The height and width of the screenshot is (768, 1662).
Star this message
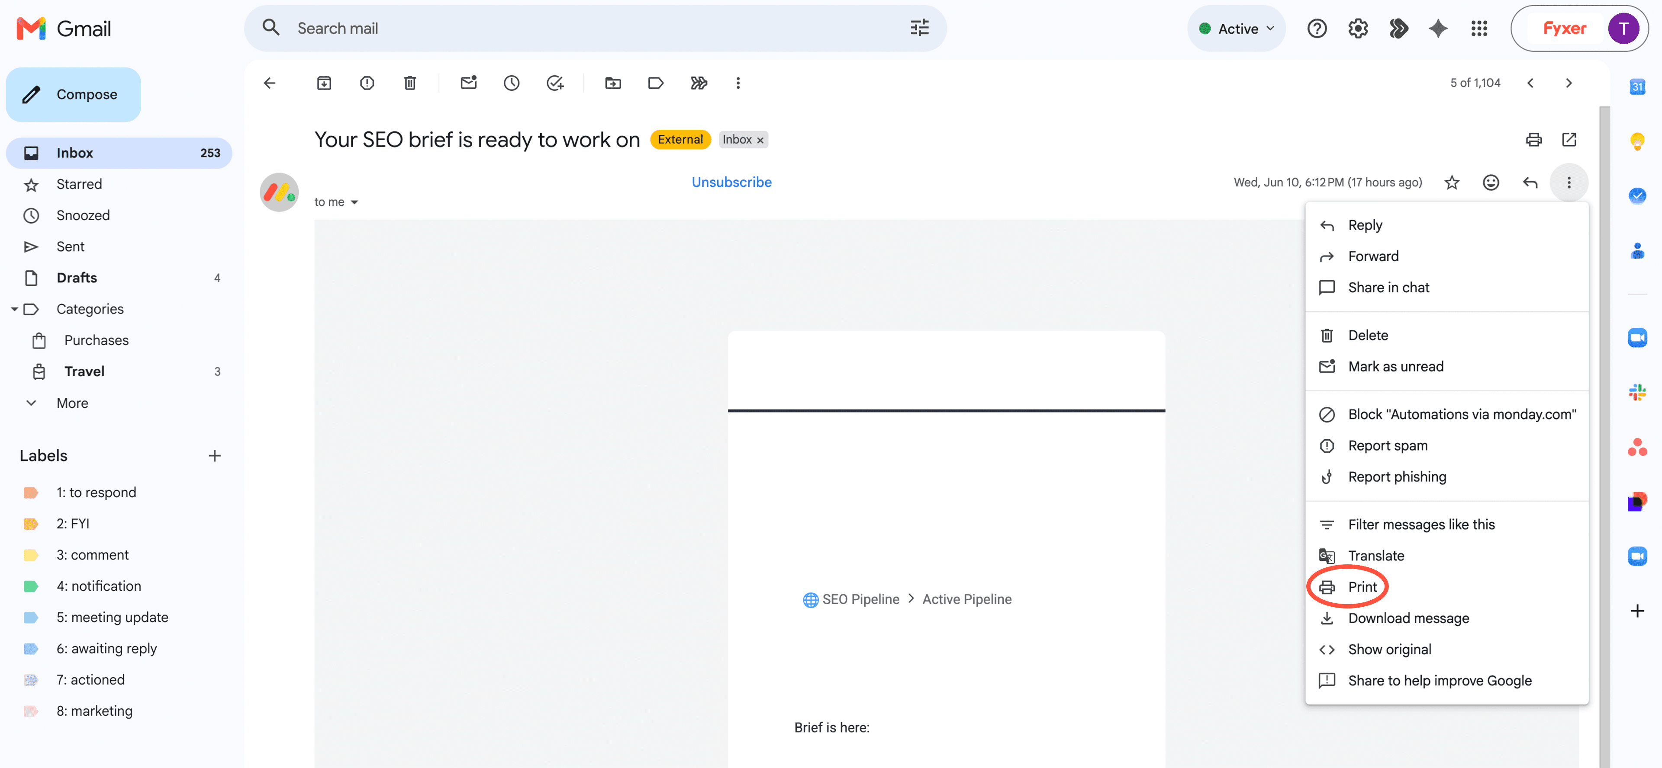(1452, 182)
